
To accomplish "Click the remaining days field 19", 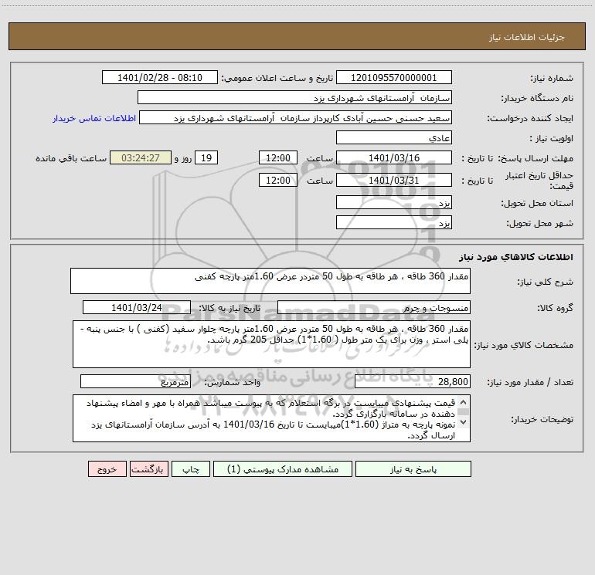I will point(206,157).
